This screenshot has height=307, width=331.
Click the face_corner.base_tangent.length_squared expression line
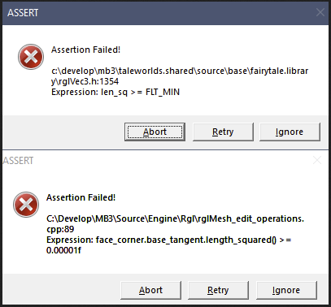coord(169,240)
